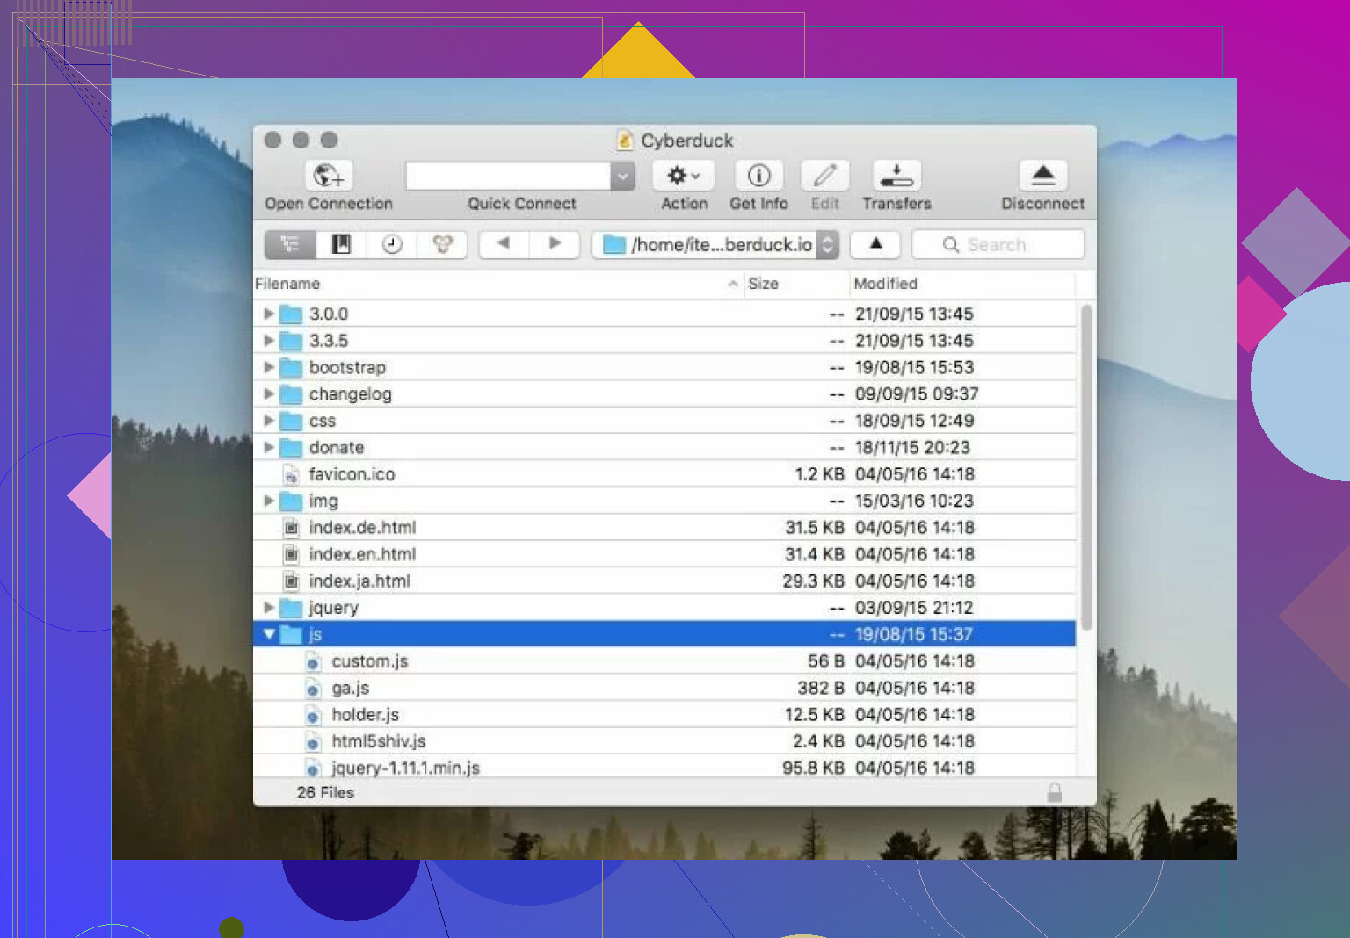
Task: Click the Disconnect eject icon
Action: coord(1042,176)
